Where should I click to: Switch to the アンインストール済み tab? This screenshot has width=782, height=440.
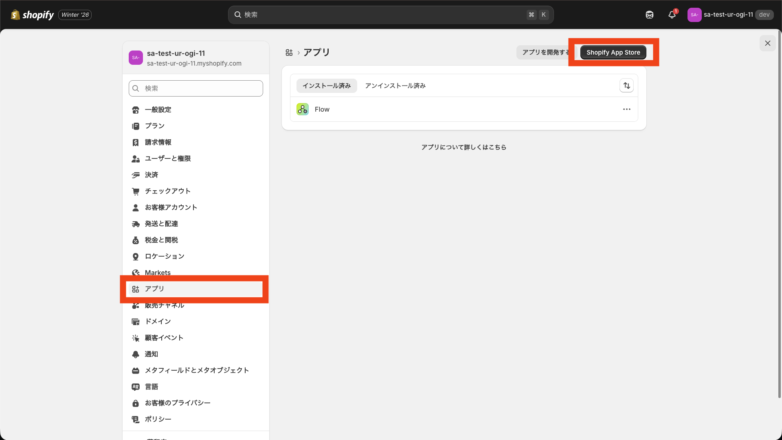(395, 86)
